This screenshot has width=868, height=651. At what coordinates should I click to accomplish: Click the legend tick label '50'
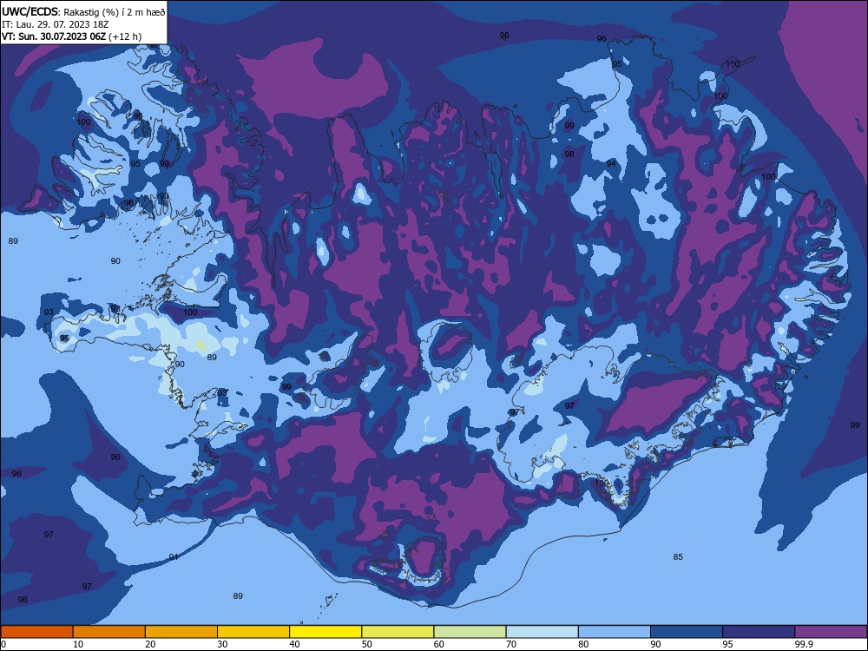pyautogui.click(x=366, y=644)
